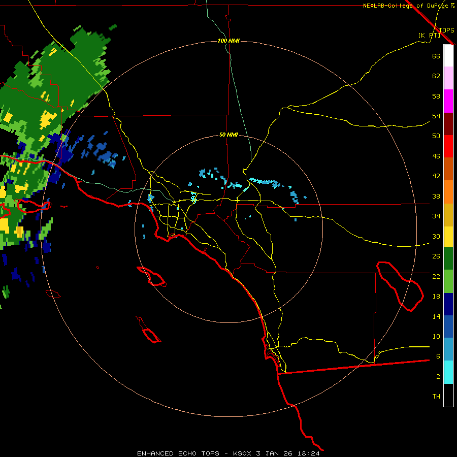The width and height of the screenshot is (457, 457).
Task: Click the gold 34 kft legend swatch
Action: coord(448,215)
